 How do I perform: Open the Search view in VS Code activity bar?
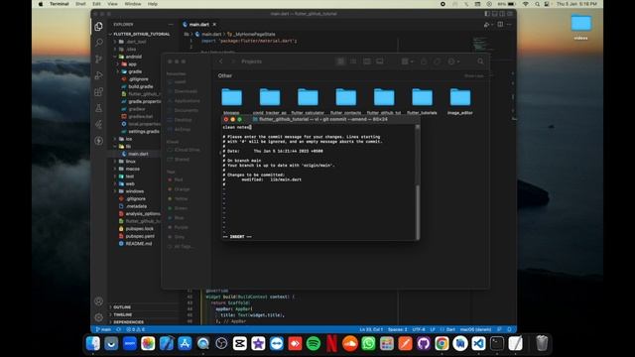[x=98, y=43]
